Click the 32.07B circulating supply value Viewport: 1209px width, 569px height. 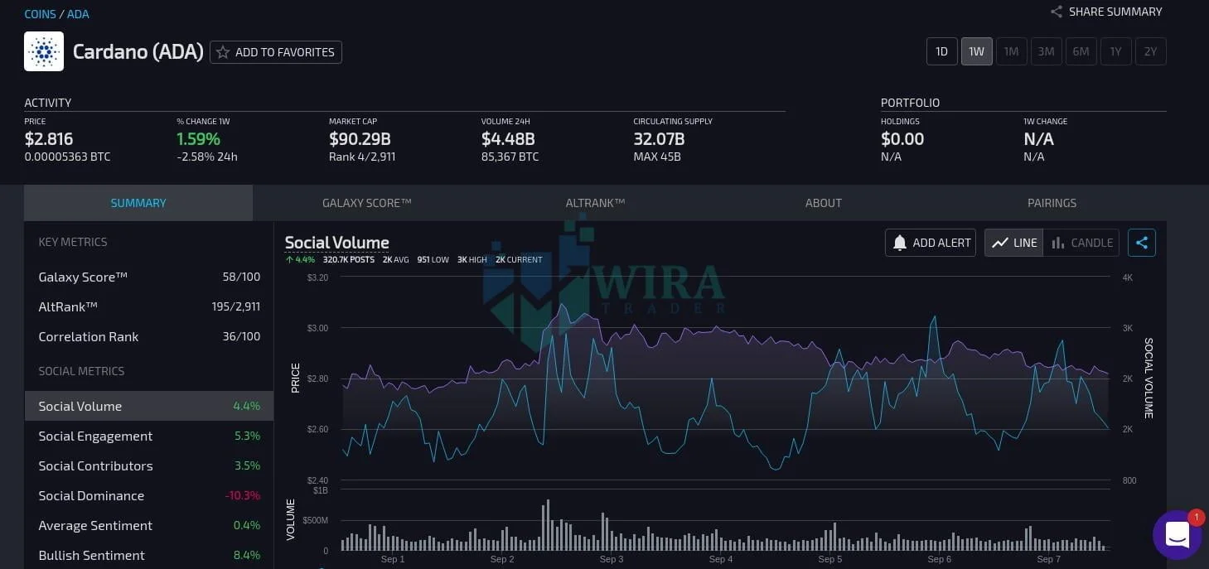[659, 139]
